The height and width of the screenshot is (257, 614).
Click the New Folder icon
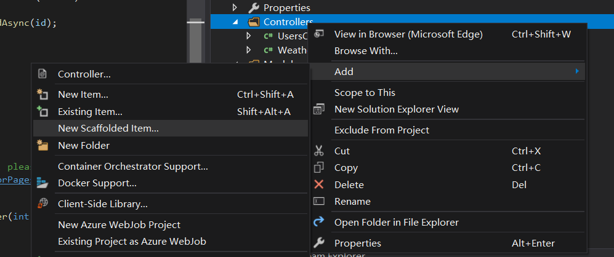point(42,145)
